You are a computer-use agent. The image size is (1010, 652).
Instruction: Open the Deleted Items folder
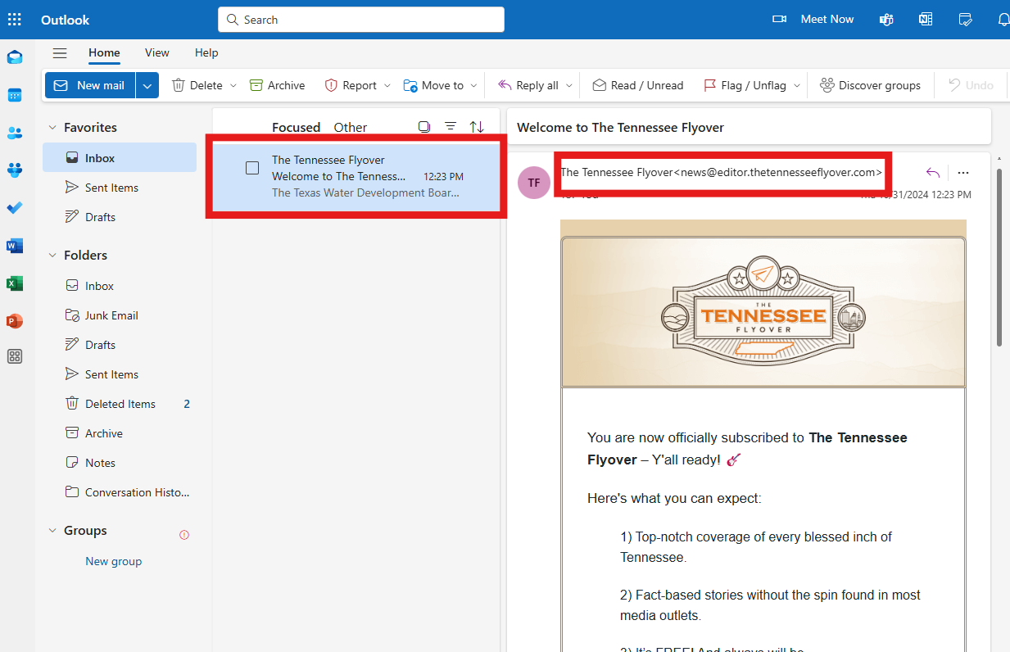120,404
